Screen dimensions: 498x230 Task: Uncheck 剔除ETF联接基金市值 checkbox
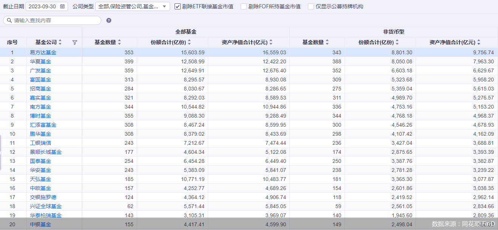click(178, 6)
